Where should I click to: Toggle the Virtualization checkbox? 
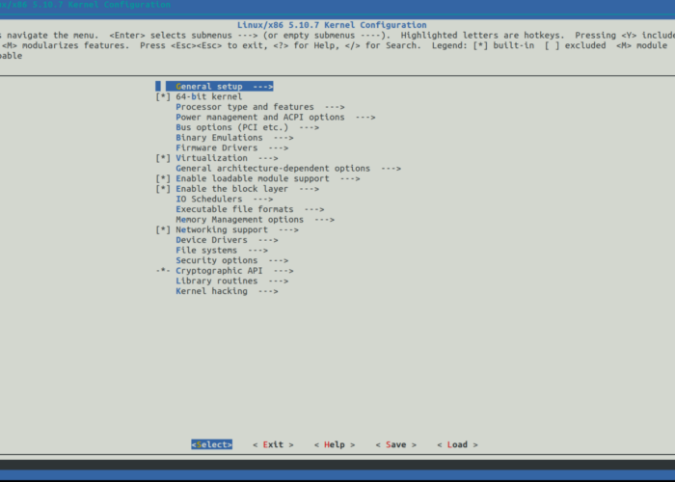[x=162, y=158]
